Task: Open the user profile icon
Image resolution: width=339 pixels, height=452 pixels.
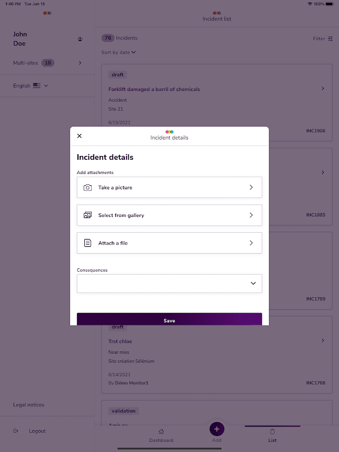Action: click(80, 39)
